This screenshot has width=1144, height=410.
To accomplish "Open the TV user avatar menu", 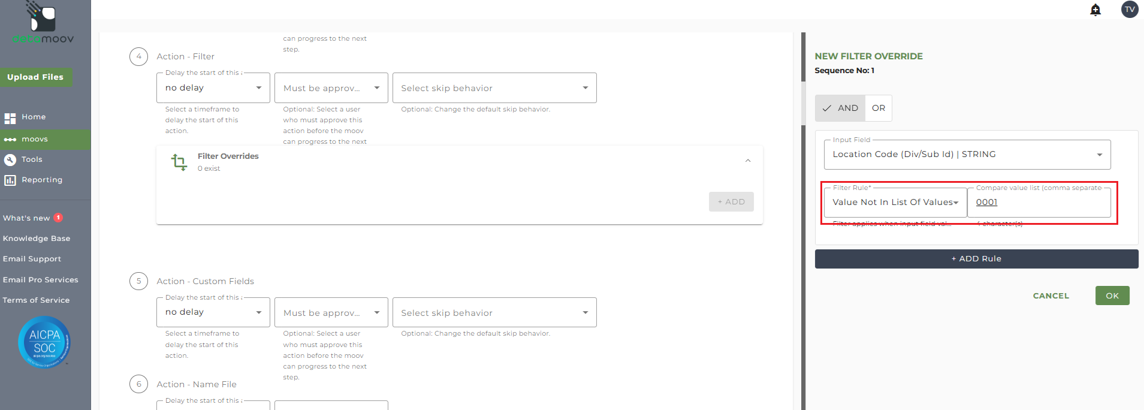I will pos(1130,10).
